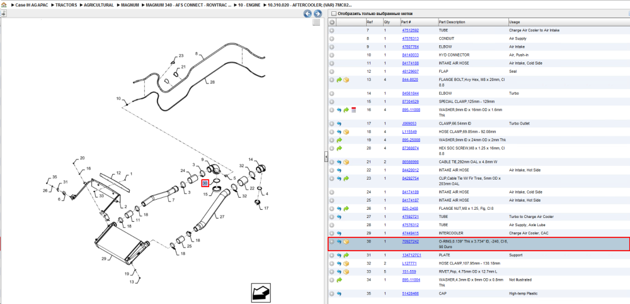The width and height of the screenshot is (630, 304).
Task: Open part number 1347127C1 link
Action: 411,255
